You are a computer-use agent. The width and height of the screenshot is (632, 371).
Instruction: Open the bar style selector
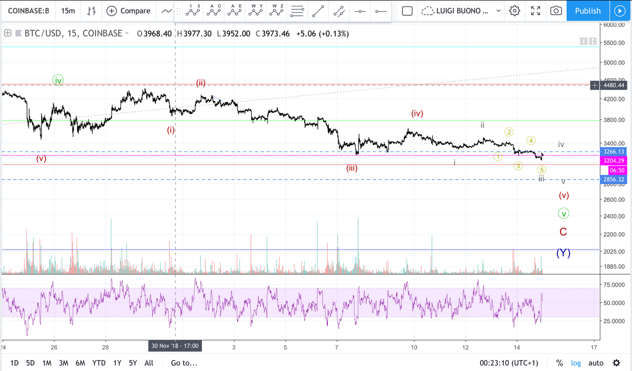(91, 11)
